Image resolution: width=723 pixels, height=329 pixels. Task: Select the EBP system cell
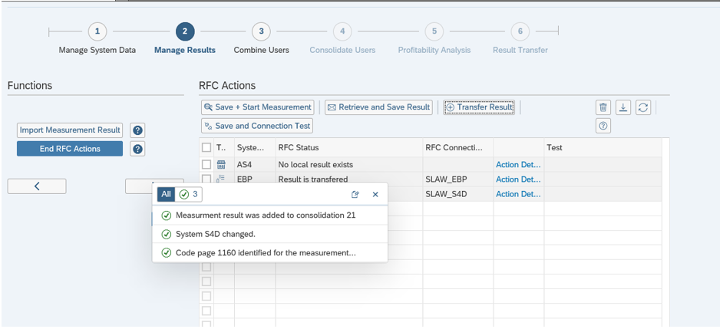click(x=255, y=179)
